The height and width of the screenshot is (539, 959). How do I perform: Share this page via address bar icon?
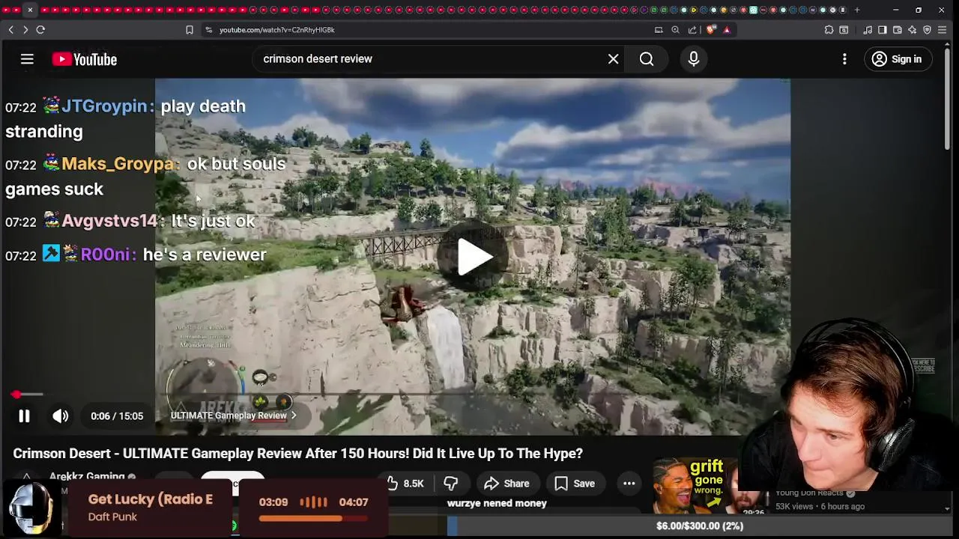[x=692, y=30]
